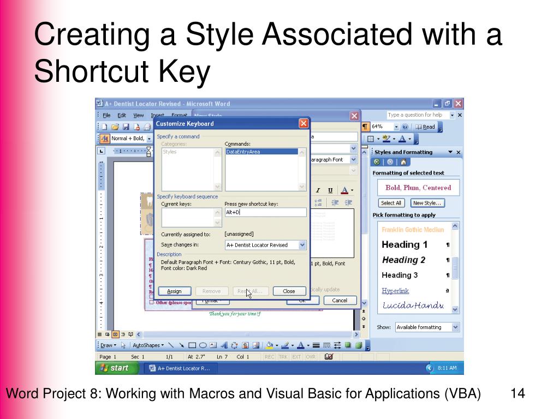Select the Arrow tool in Drawing toolbar
This screenshot has height=419, width=559.
coord(181,345)
